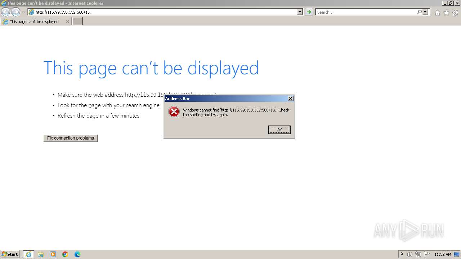This screenshot has width=461, height=259.
Task: Expand the address bar autocomplete dropdown
Action: pyautogui.click(x=300, y=12)
